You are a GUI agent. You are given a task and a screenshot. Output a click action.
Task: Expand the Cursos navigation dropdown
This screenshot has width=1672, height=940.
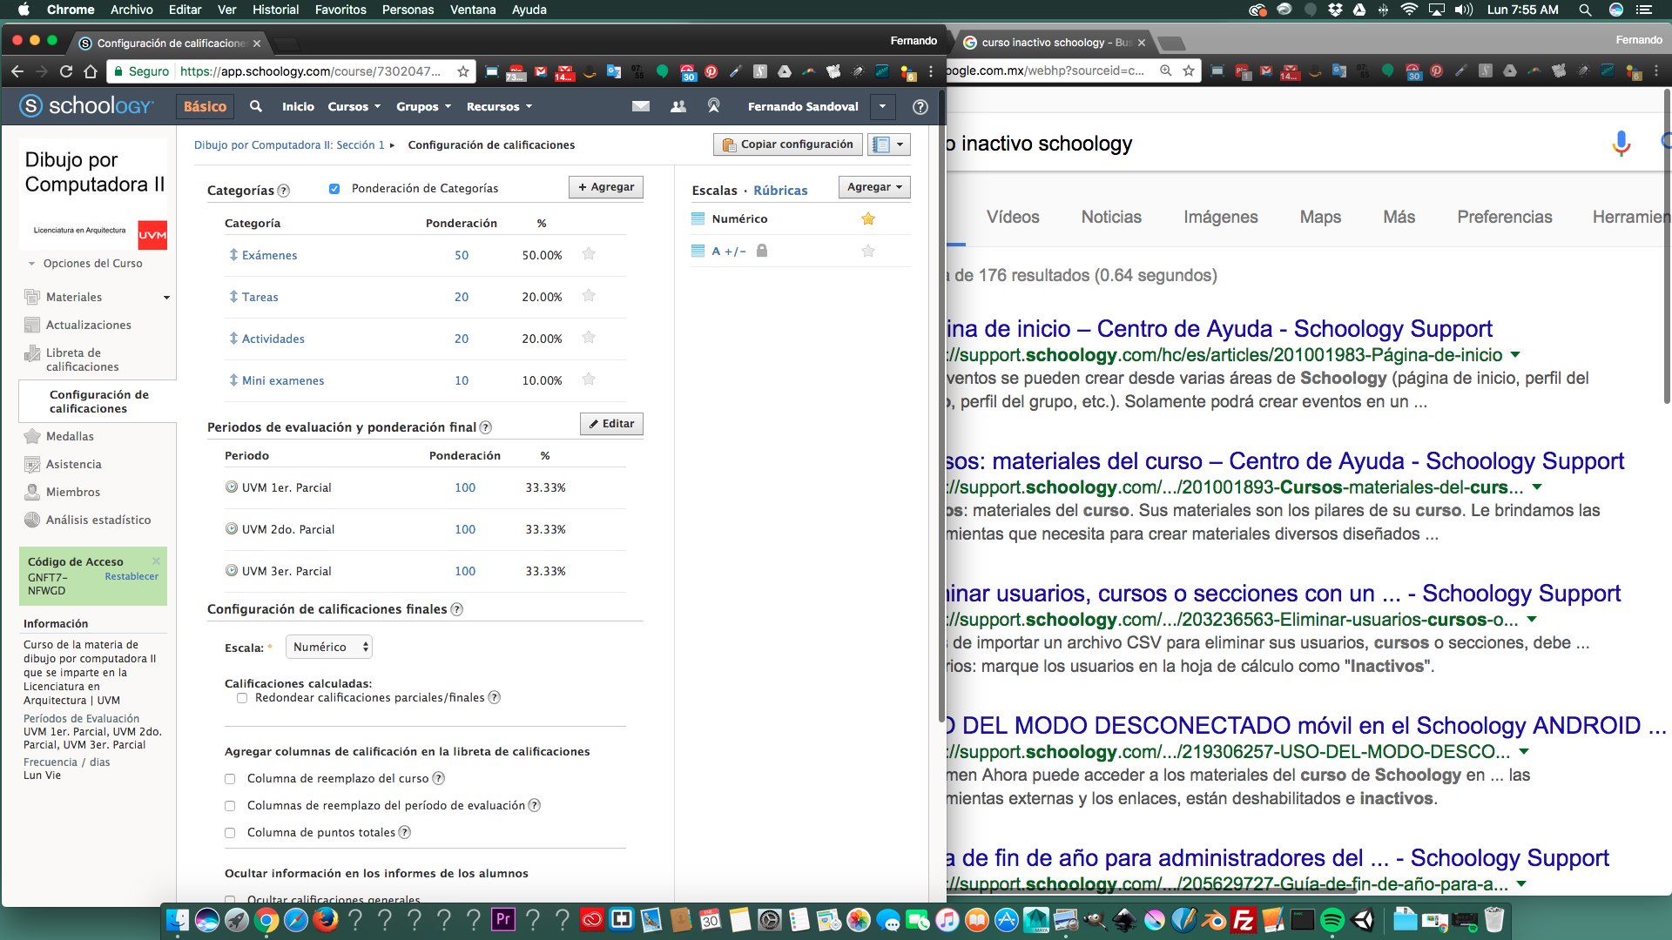click(354, 106)
